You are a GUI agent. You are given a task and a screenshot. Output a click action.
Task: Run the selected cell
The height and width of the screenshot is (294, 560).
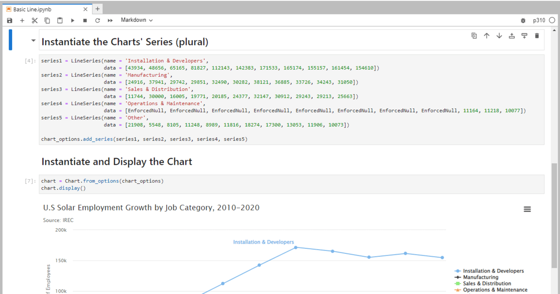tap(72, 20)
